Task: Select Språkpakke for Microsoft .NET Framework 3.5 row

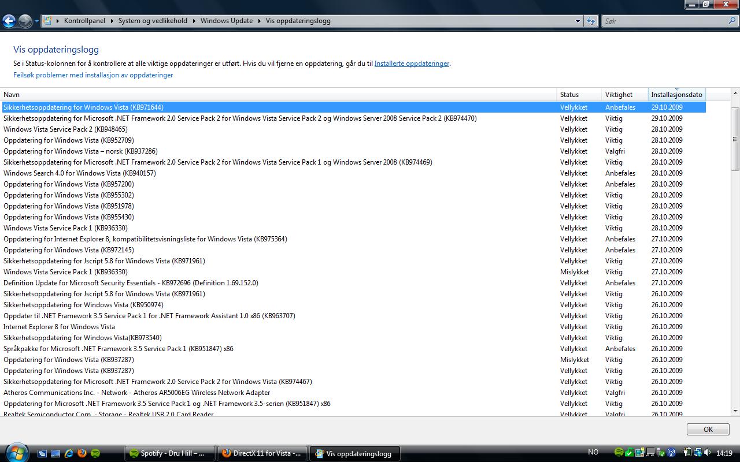Action: tap(354, 349)
